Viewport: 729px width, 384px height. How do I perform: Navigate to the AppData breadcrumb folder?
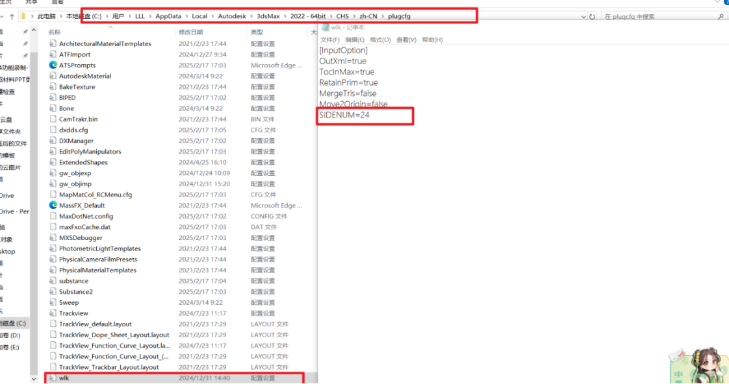coord(168,16)
